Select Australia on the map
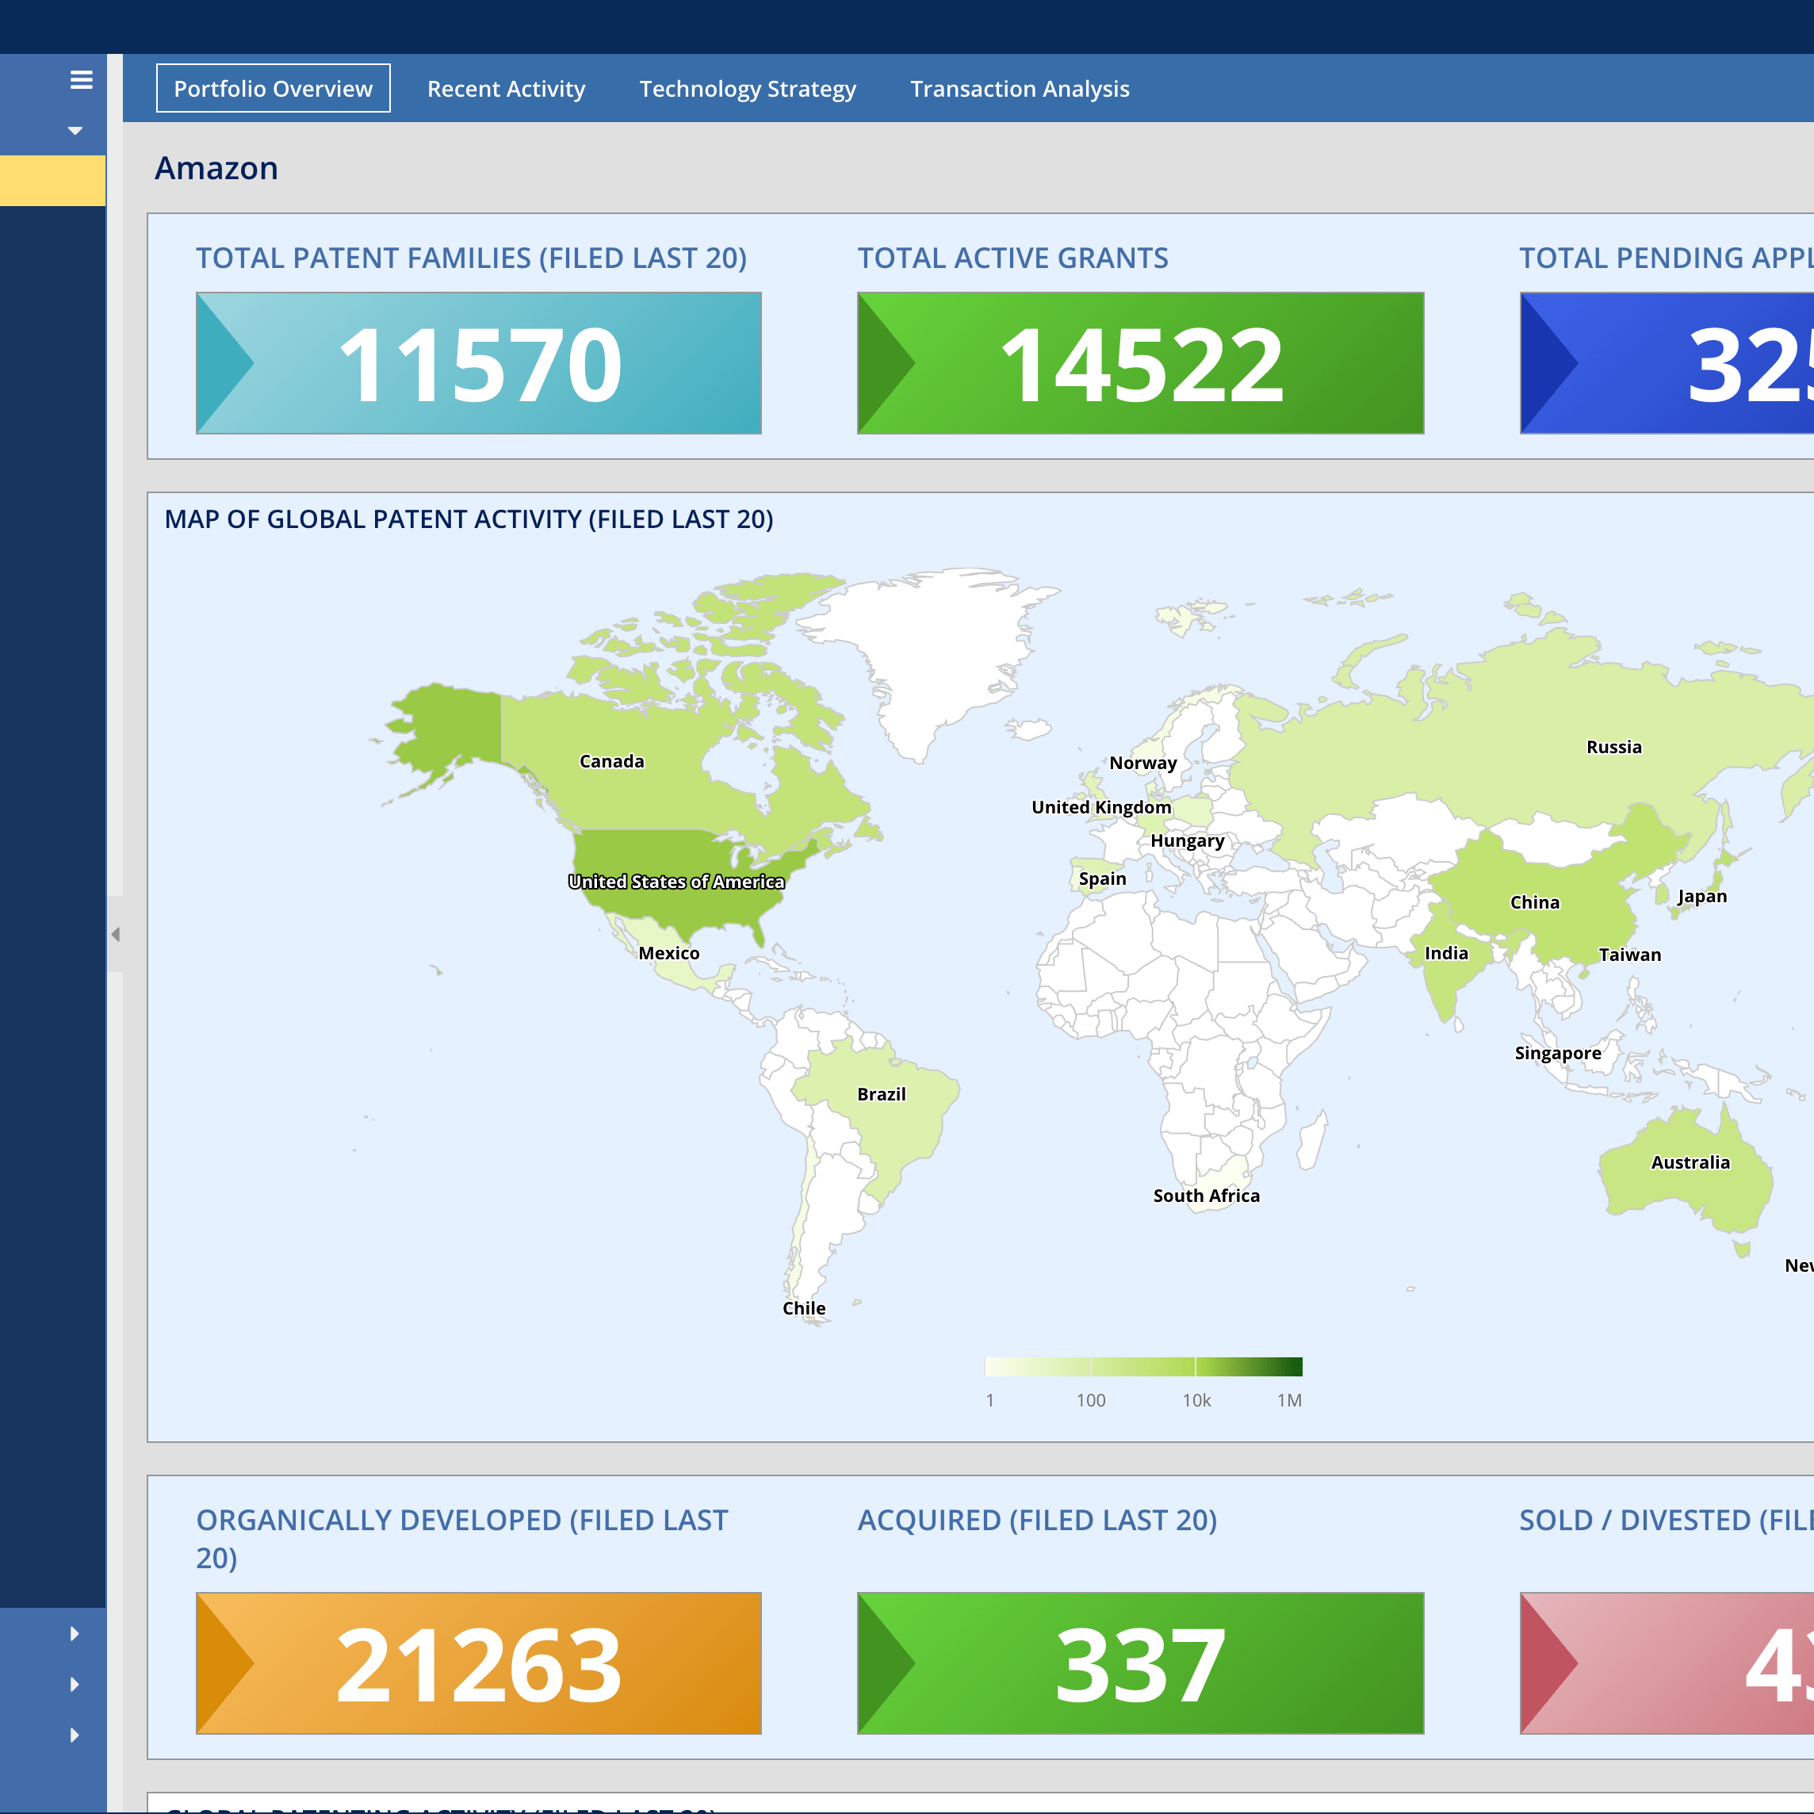The height and width of the screenshot is (1814, 1814). click(x=1691, y=1162)
